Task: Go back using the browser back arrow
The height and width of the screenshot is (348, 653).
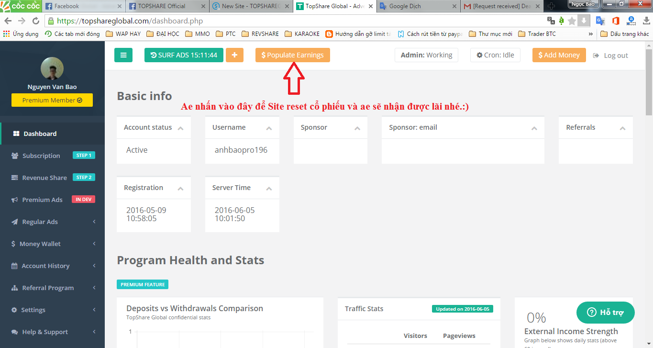Action: click(x=9, y=21)
